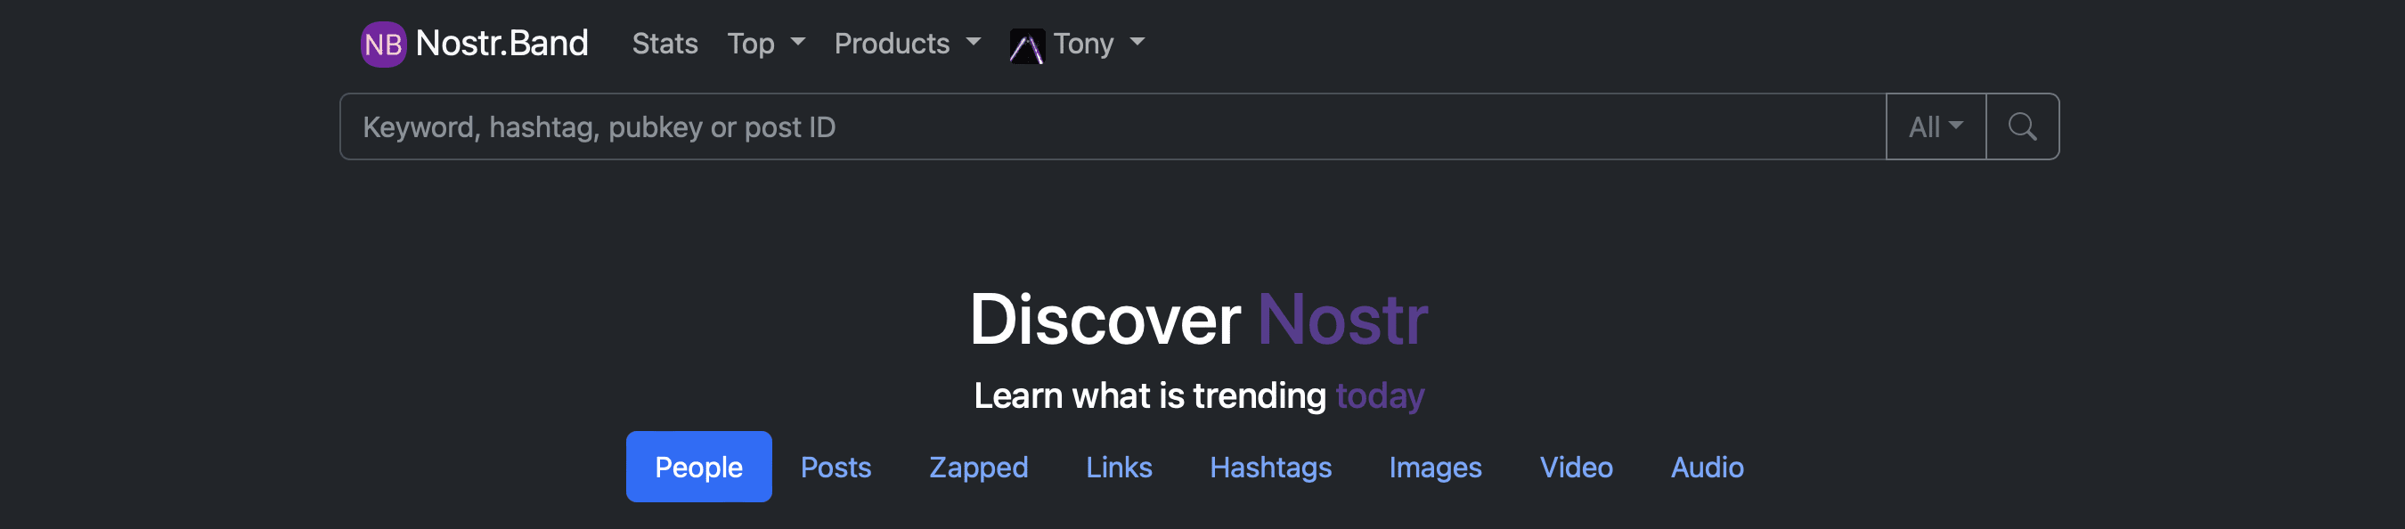
Task: Click the purple NB logo icon
Action: coord(383,44)
